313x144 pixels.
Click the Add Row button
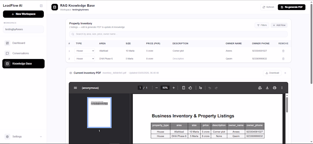(x=279, y=25)
